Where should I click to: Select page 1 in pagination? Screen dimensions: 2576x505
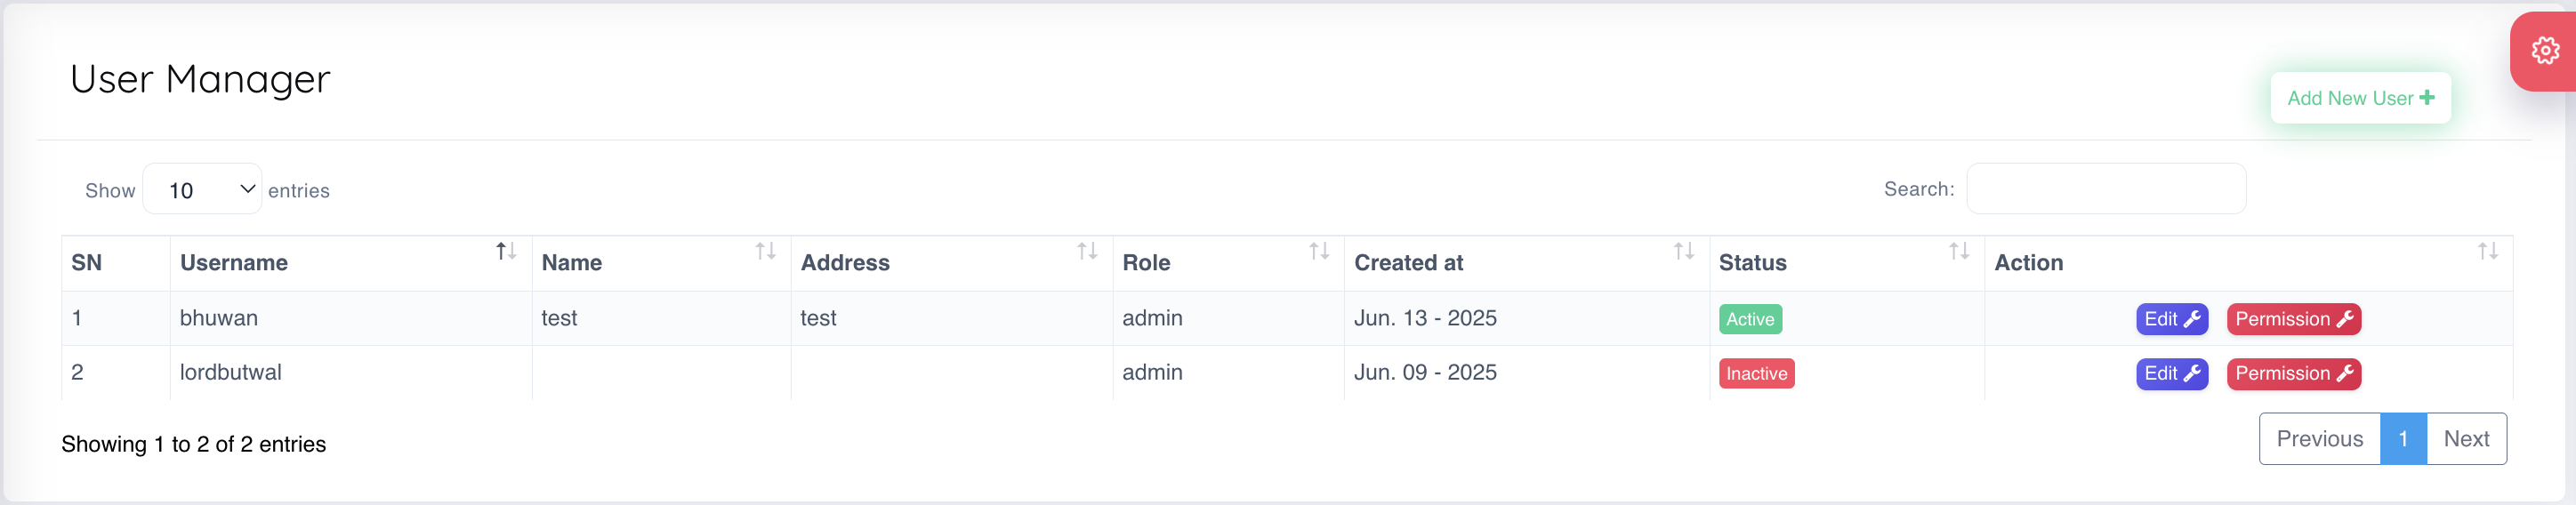point(2403,439)
